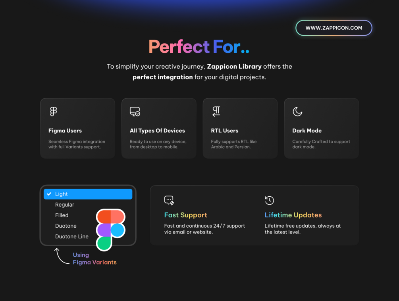Click the colorful Figma logo sticker
Viewport: 399px width, 301px height.
point(110,230)
